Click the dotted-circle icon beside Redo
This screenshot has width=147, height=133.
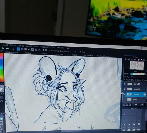(13, 49)
